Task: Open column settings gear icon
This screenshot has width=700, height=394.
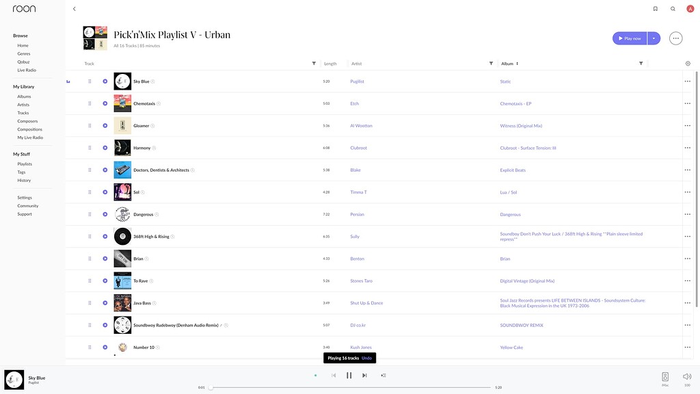Action: [x=688, y=64]
